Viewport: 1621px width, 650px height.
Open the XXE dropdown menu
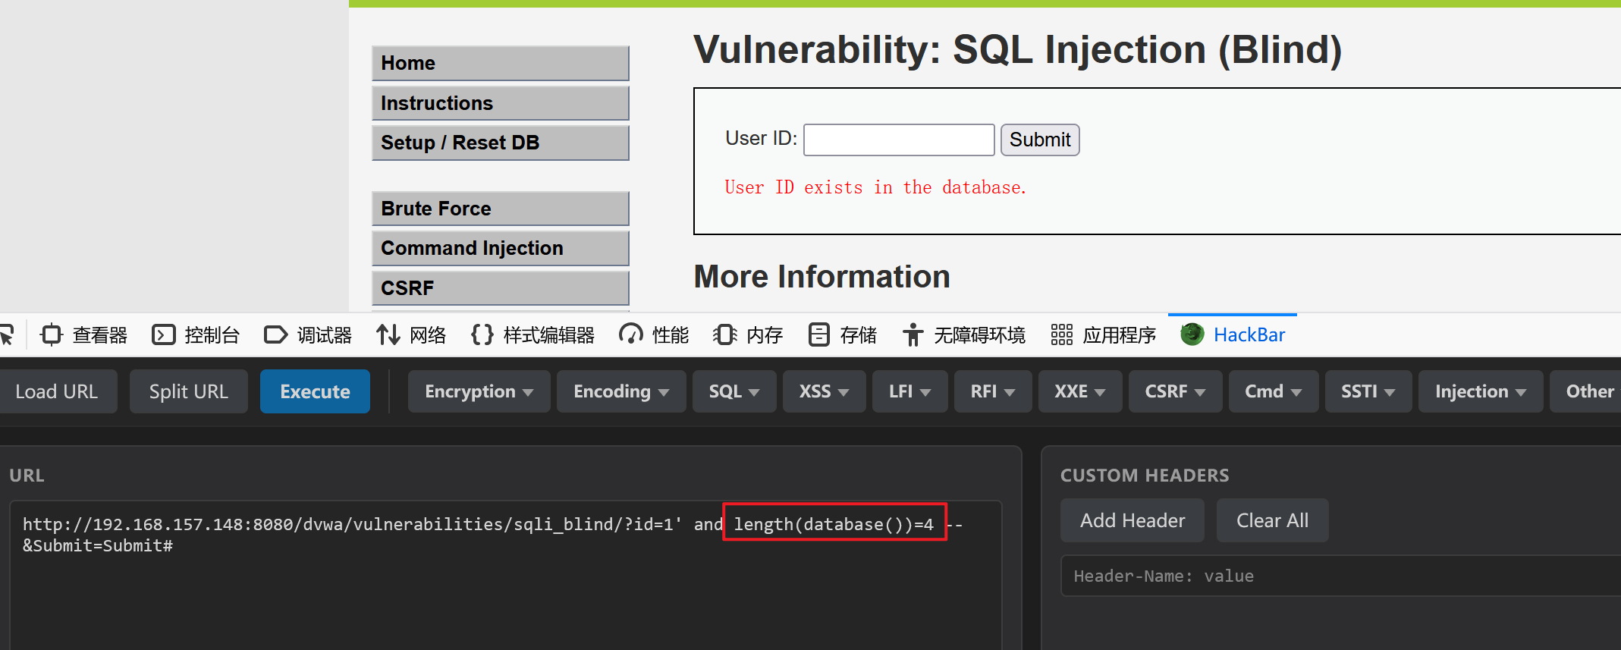(1079, 391)
